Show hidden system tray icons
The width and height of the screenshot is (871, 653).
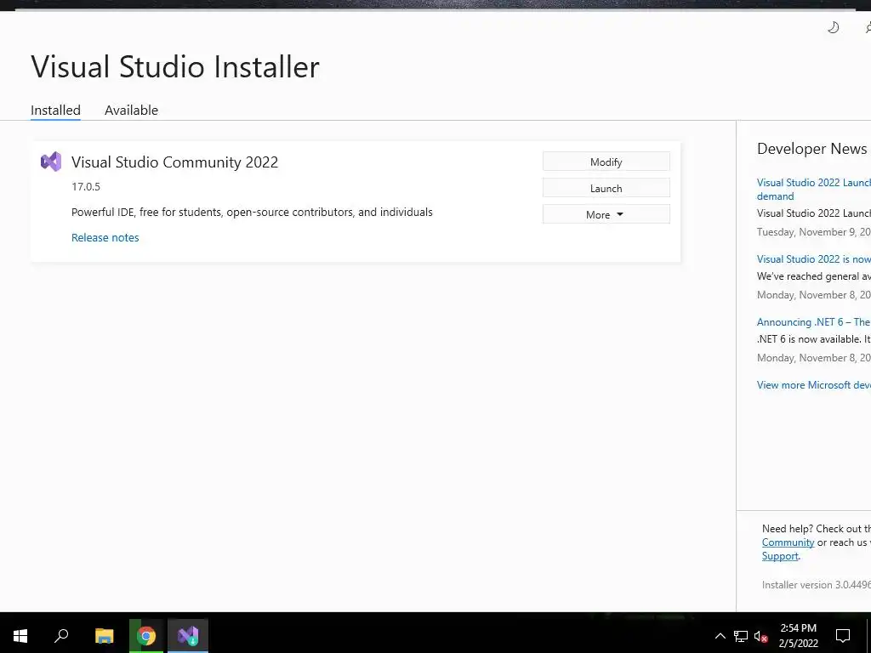pyautogui.click(x=720, y=636)
